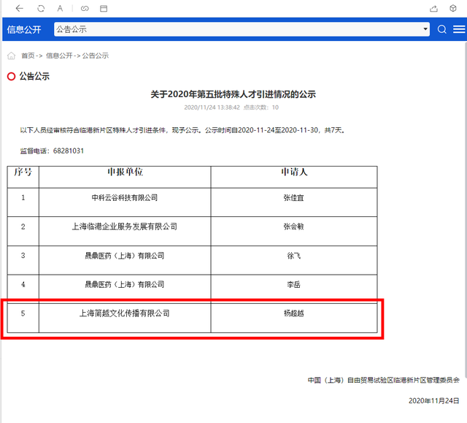Click 信息公开 header title
This screenshot has width=467, height=423.
point(24,29)
